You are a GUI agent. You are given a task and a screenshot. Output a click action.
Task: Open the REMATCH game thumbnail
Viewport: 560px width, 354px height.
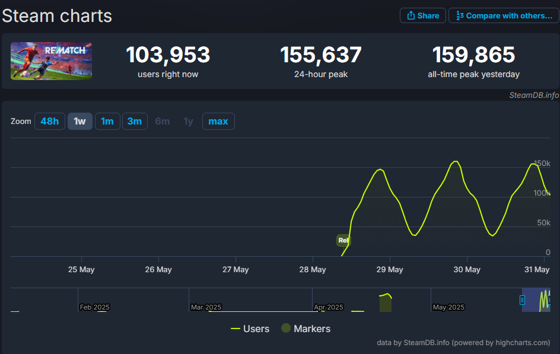[52, 61]
